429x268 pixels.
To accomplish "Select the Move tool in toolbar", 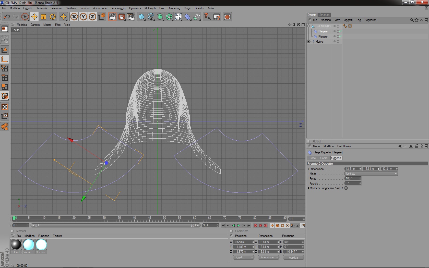I will point(34,17).
